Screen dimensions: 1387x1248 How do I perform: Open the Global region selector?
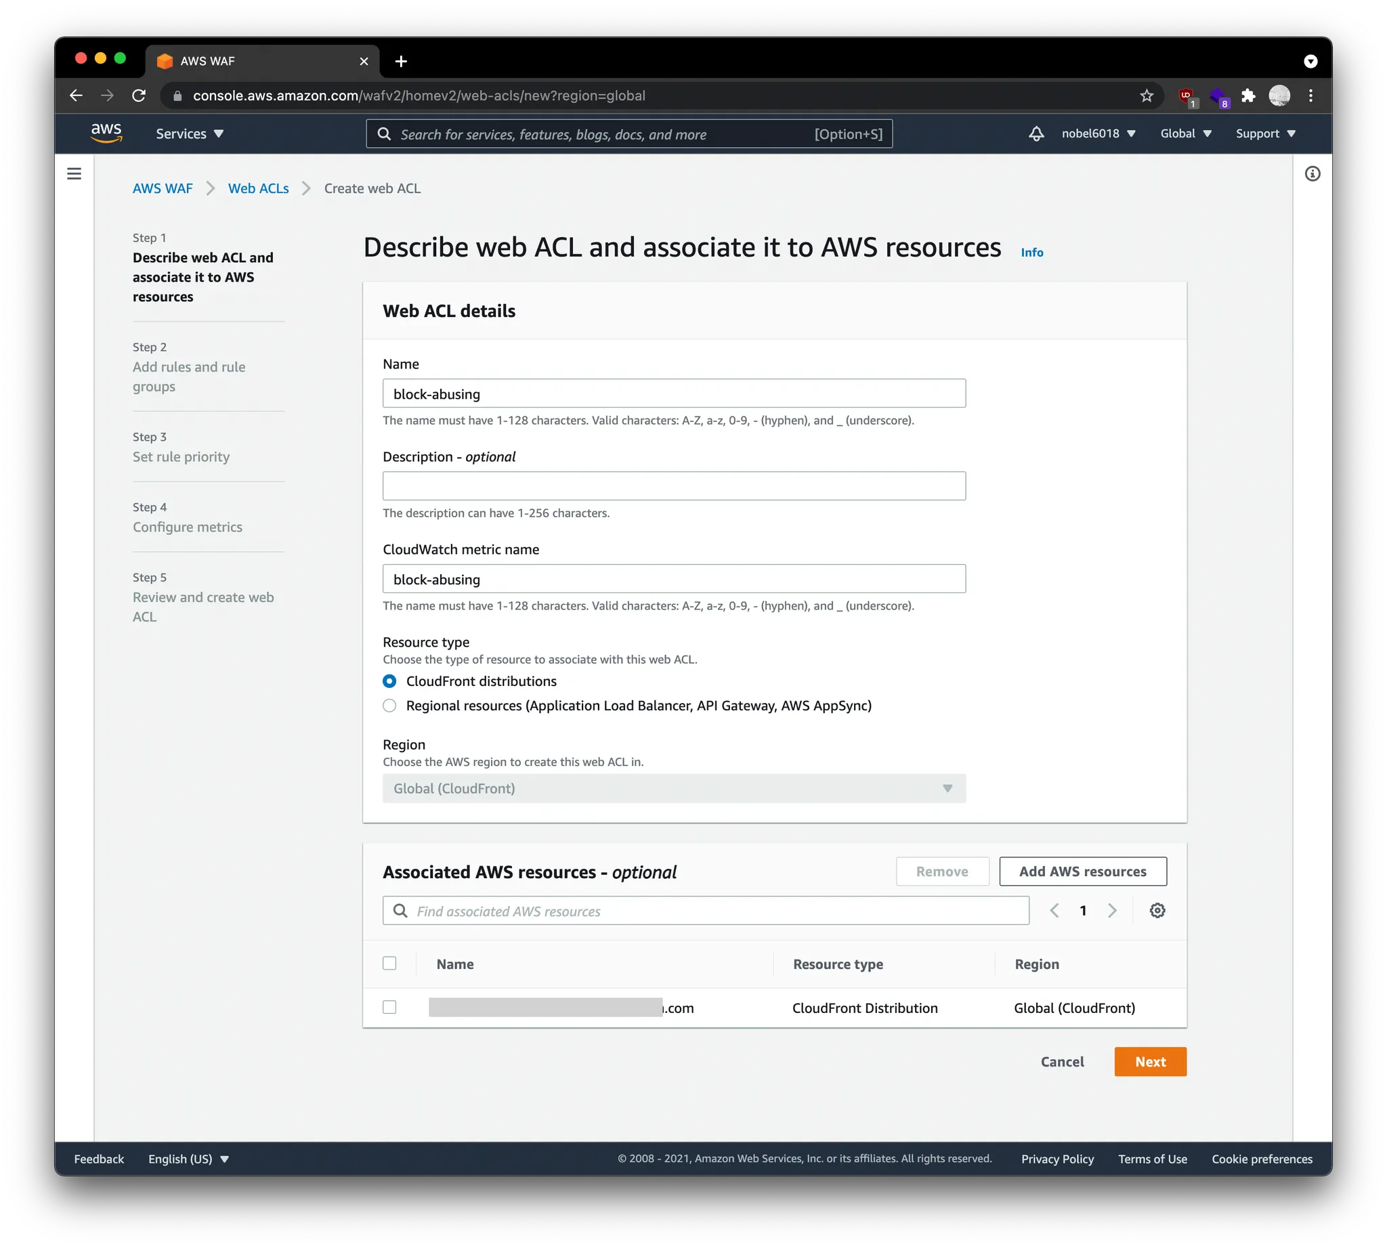click(x=1185, y=133)
